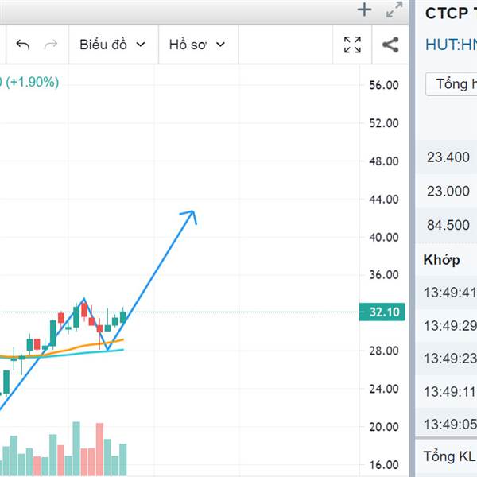This screenshot has height=477, width=477.
Task: Open the Hồ sơ dropdown
Action: point(197,45)
